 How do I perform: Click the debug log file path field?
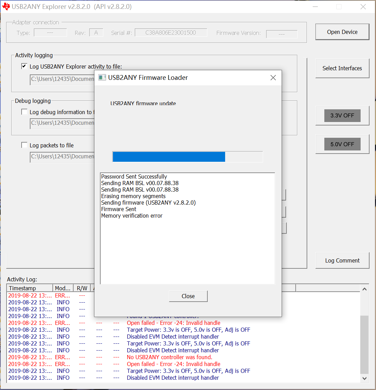(x=62, y=123)
